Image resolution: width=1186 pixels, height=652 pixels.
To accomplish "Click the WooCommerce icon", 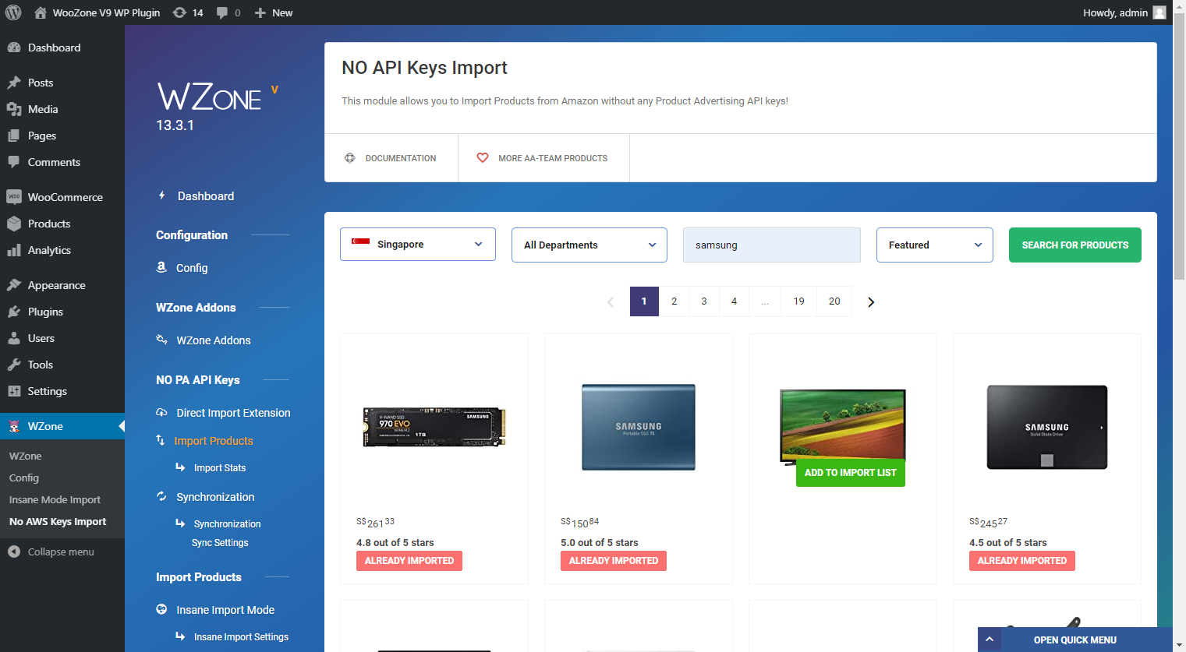I will click(14, 197).
